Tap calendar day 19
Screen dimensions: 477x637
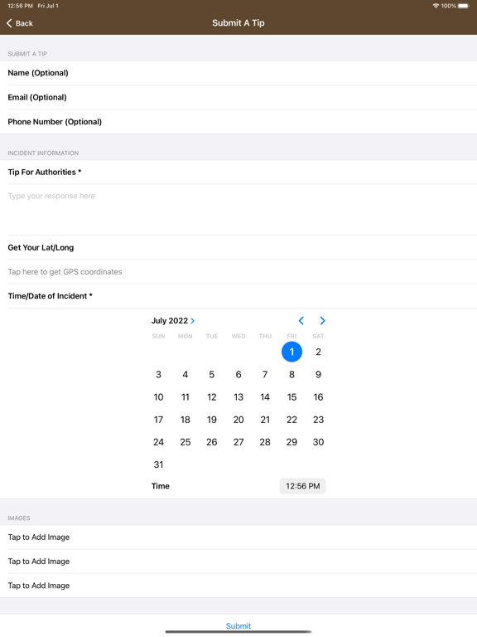212,420
